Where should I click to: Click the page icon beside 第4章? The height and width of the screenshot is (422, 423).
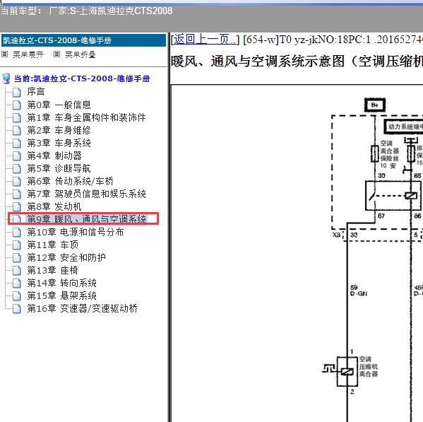(x=17, y=156)
